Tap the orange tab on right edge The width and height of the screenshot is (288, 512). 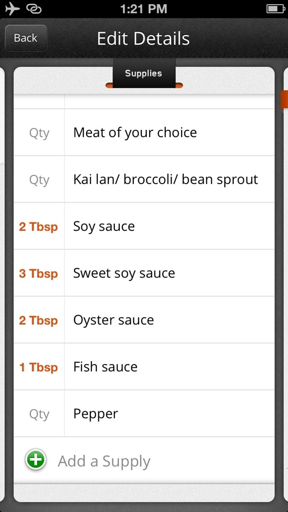[x=284, y=99]
